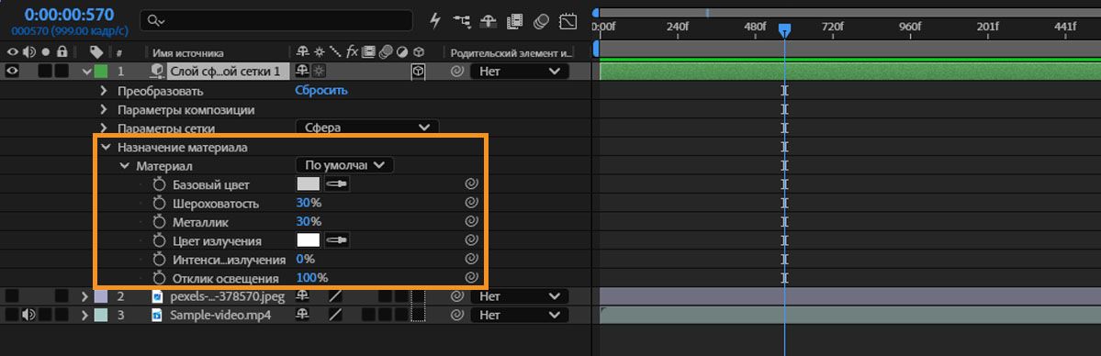Toggle the 3D layer cube switch on layer 1

click(x=418, y=71)
